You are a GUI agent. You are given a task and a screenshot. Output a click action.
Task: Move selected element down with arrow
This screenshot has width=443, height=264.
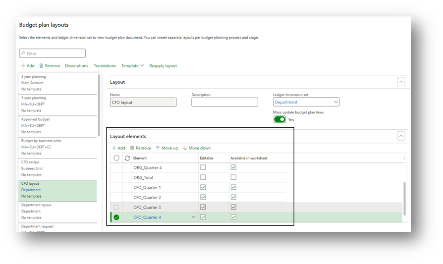tap(185, 148)
